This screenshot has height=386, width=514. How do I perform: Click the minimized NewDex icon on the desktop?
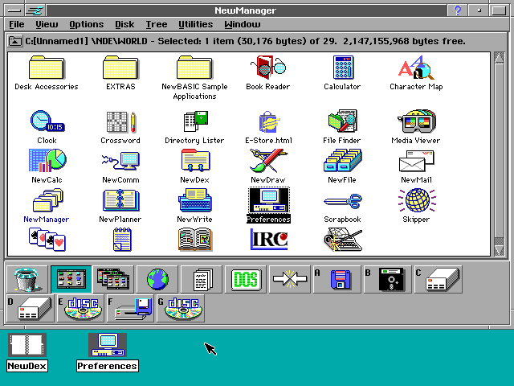coord(27,352)
